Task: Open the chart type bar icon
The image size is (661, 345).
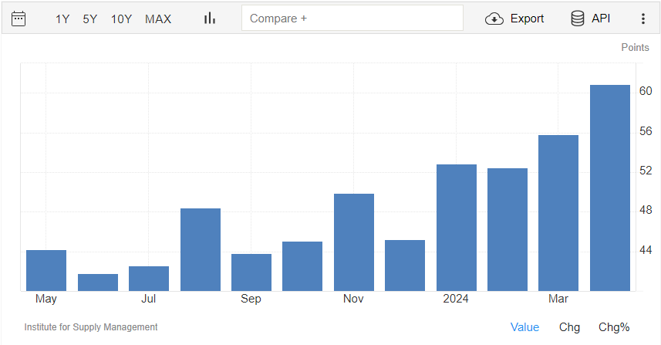Action: coord(210,18)
